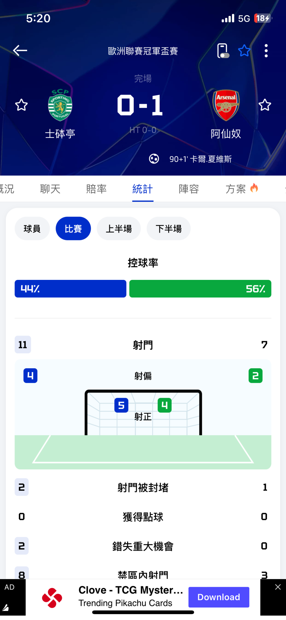Image resolution: width=286 pixels, height=620 pixels.
Task: Open the three-dot more options menu
Action: (266, 51)
